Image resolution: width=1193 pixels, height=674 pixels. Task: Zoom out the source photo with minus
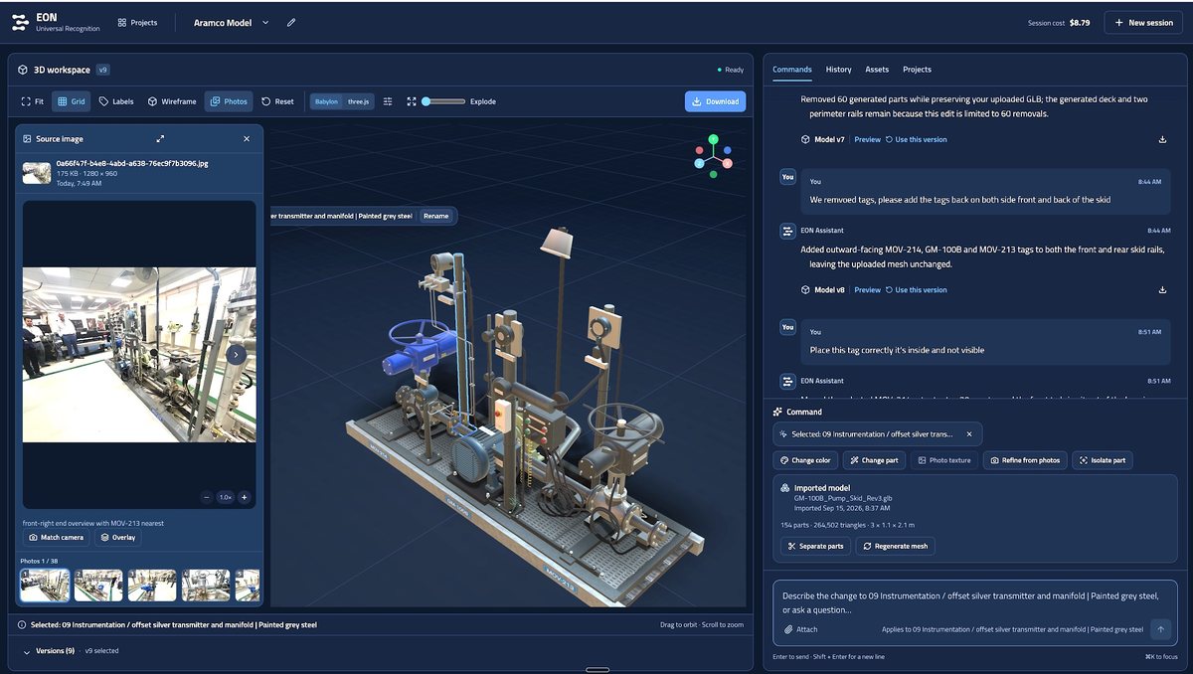point(206,497)
